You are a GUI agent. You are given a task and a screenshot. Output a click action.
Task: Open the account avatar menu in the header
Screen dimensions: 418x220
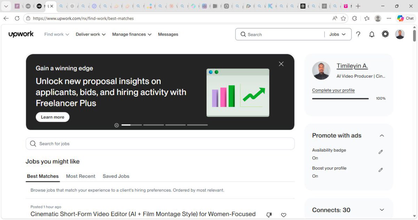(400, 34)
